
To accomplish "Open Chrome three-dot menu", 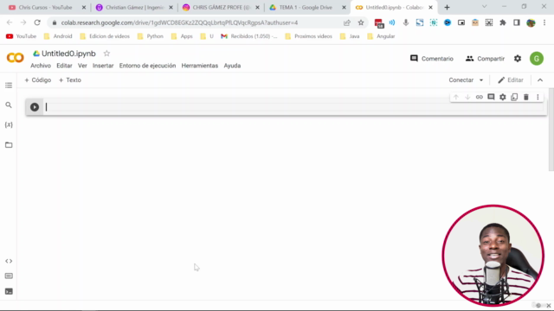I will point(544,22).
